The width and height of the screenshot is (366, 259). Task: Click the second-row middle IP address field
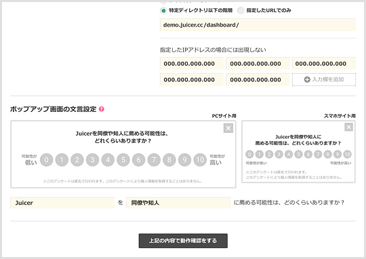pyautogui.click(x=258, y=79)
